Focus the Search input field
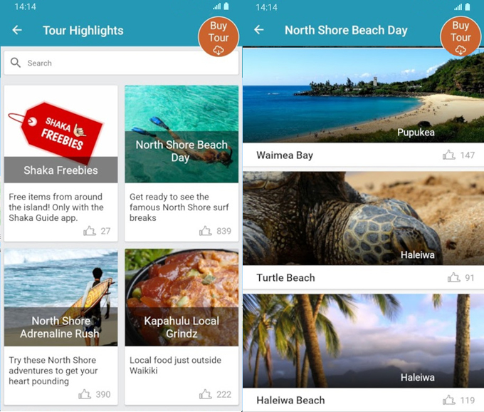This screenshot has height=412, width=484. coord(121,63)
